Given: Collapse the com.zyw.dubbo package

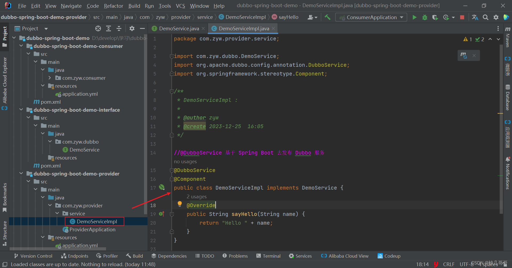Looking at the screenshot, I should point(50,142).
